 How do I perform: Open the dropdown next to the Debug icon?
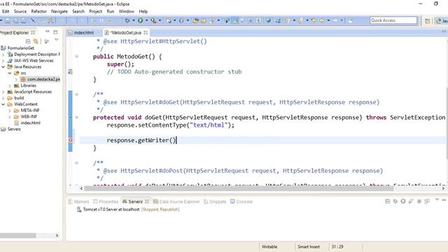point(134,20)
